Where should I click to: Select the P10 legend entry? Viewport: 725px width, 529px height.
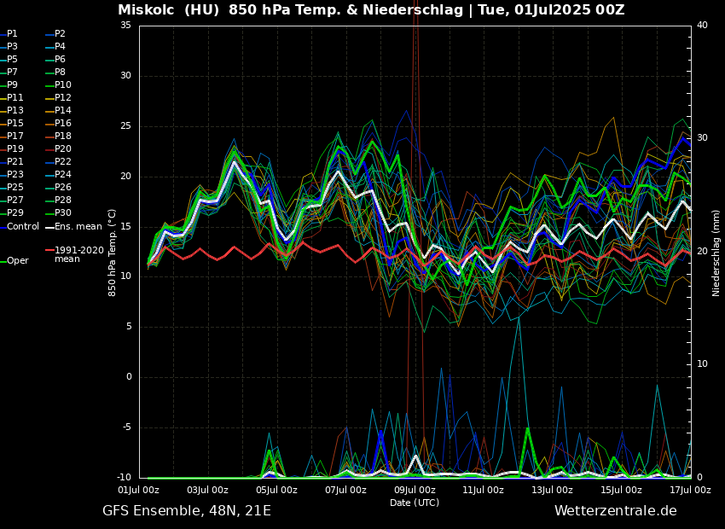point(63,85)
